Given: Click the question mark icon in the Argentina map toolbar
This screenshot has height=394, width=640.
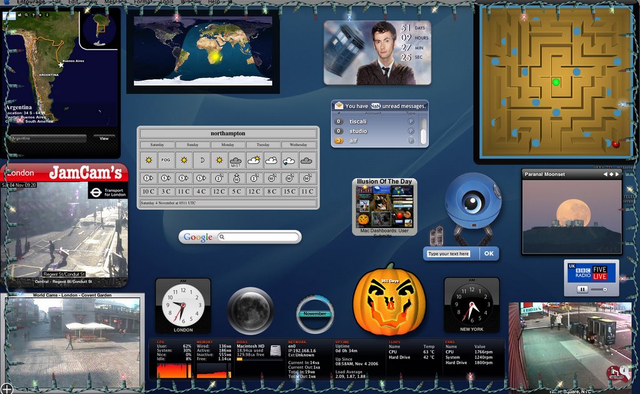Looking at the screenshot, I should 33,15.
